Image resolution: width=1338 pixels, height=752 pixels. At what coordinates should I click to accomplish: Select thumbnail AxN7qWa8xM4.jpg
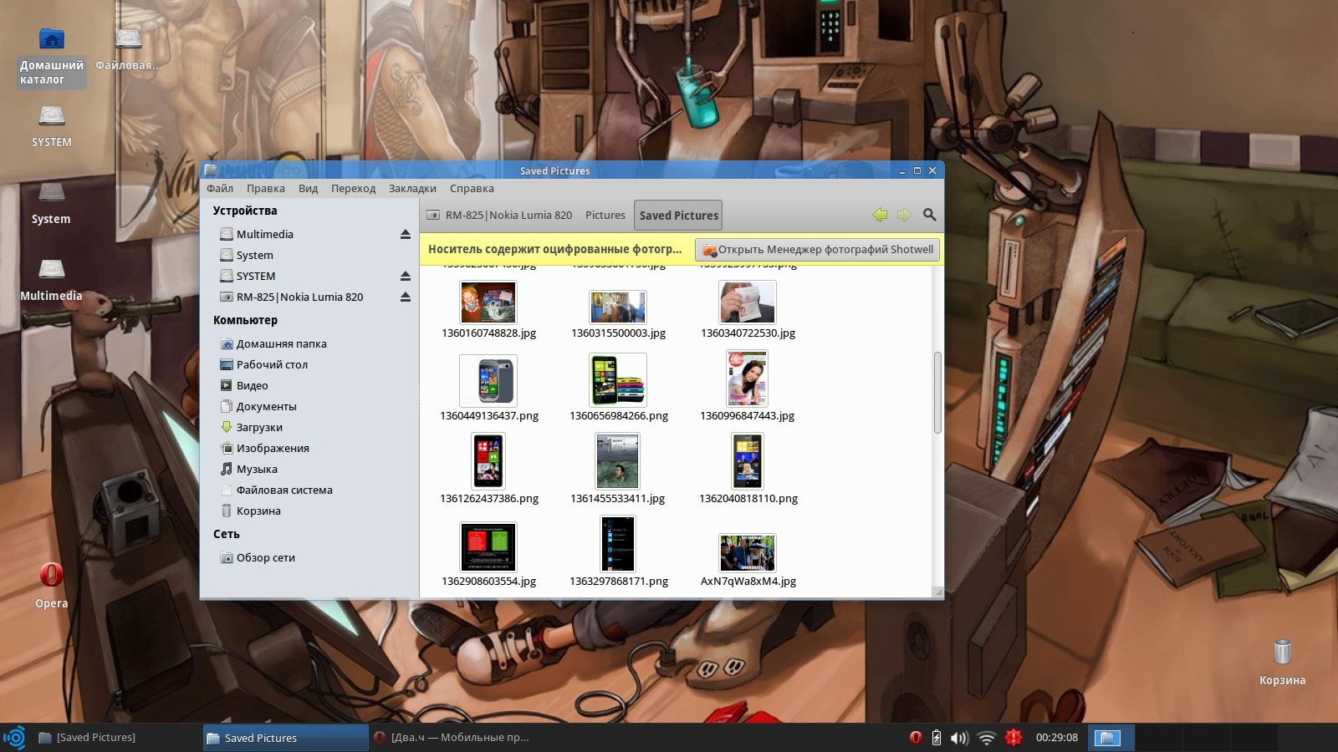(748, 553)
